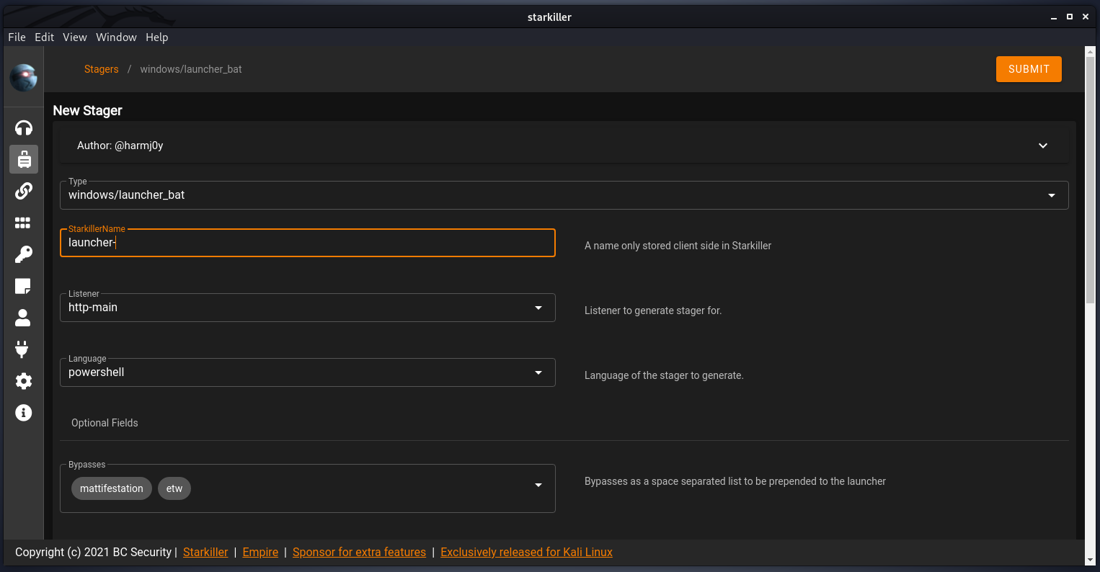Open the Help menu

[156, 37]
